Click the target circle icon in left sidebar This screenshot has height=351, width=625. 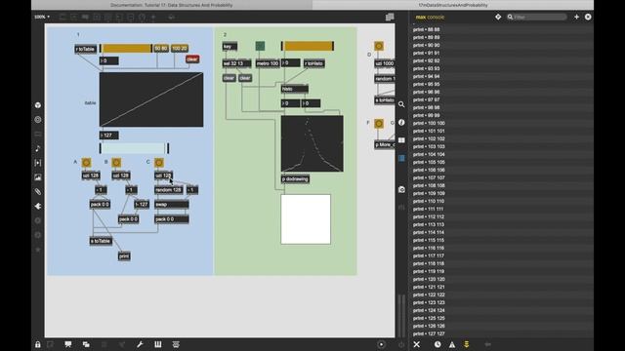(x=38, y=119)
